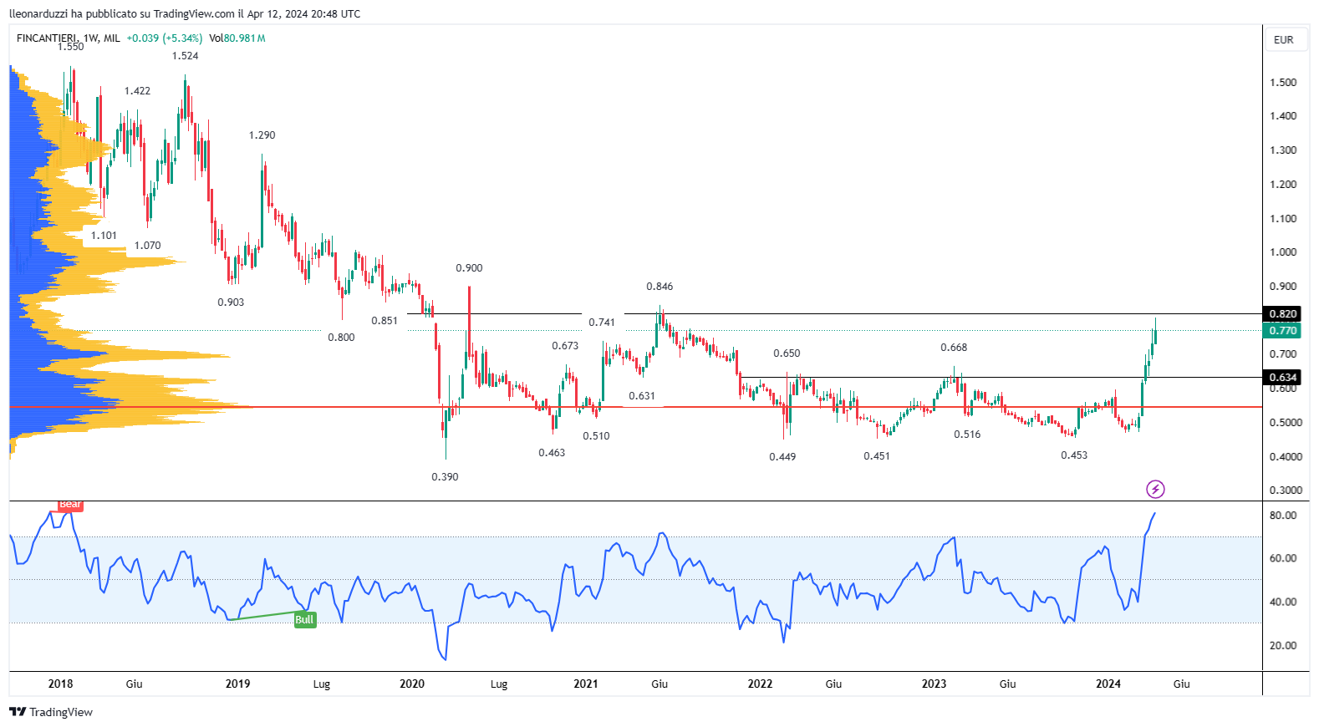
Task: Click the publication header text at top
Action: point(185,13)
